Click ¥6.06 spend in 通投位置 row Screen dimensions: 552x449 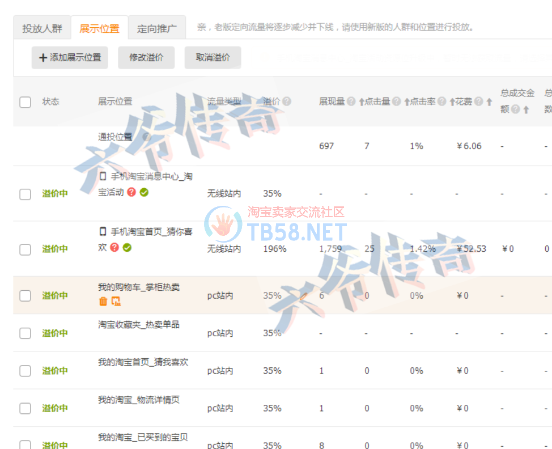pos(469,146)
